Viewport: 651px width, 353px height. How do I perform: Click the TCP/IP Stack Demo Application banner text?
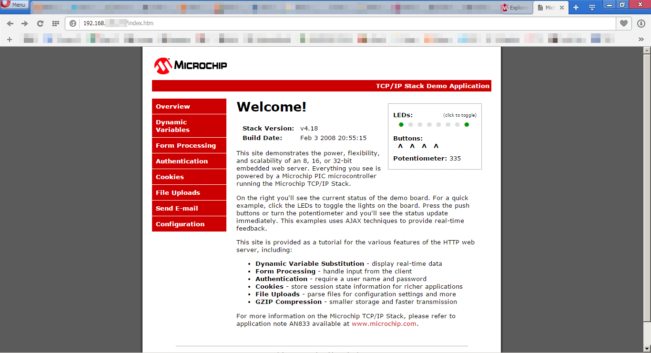tap(433, 86)
